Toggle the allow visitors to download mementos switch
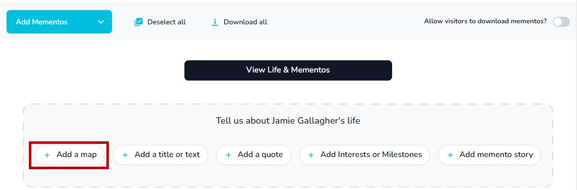This screenshot has height=190, width=577. [x=561, y=22]
